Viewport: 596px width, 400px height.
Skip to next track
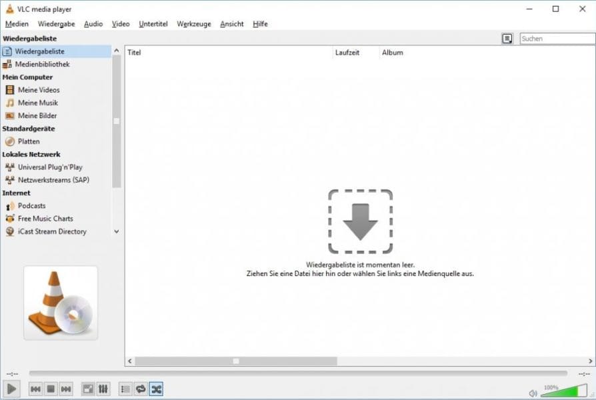click(66, 389)
